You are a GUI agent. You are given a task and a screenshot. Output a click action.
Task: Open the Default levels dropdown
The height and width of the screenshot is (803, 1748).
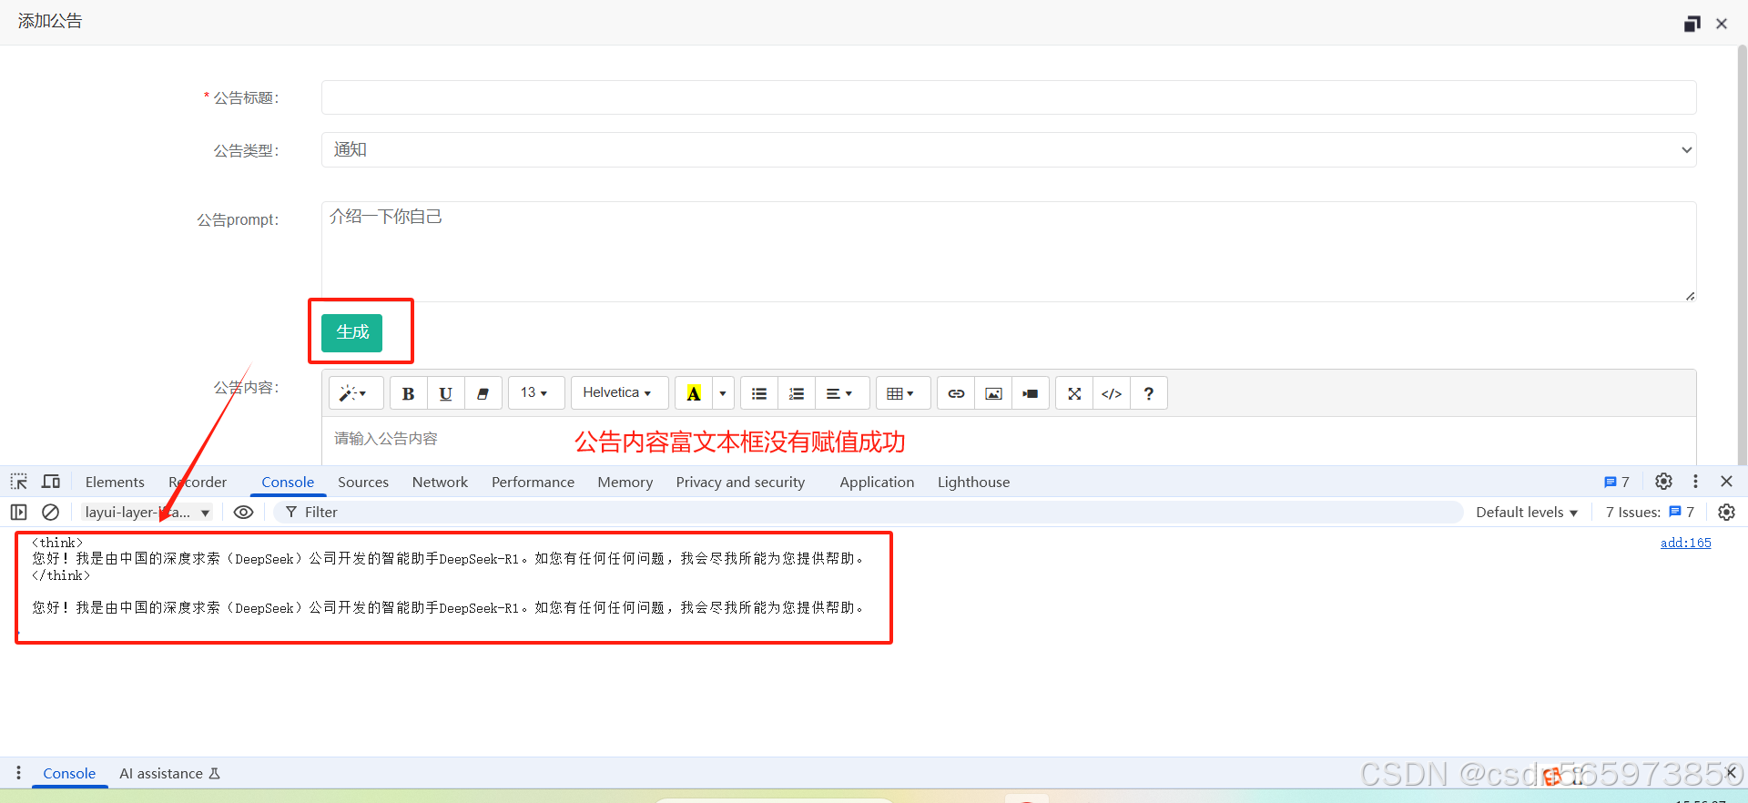click(x=1527, y=513)
